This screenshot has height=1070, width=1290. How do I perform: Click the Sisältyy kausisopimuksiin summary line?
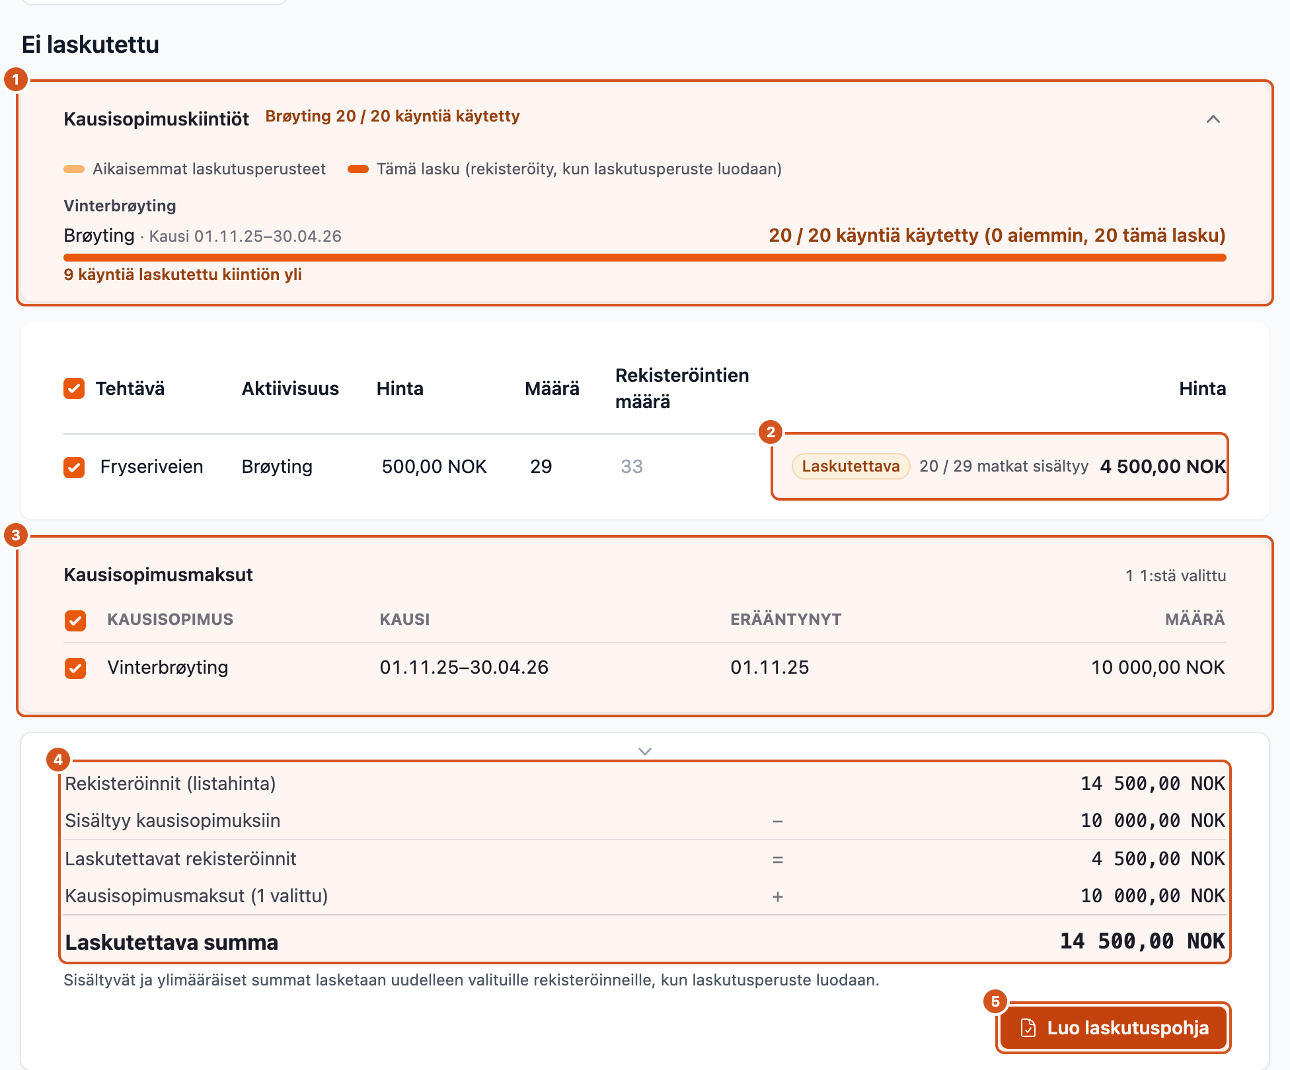(645, 820)
